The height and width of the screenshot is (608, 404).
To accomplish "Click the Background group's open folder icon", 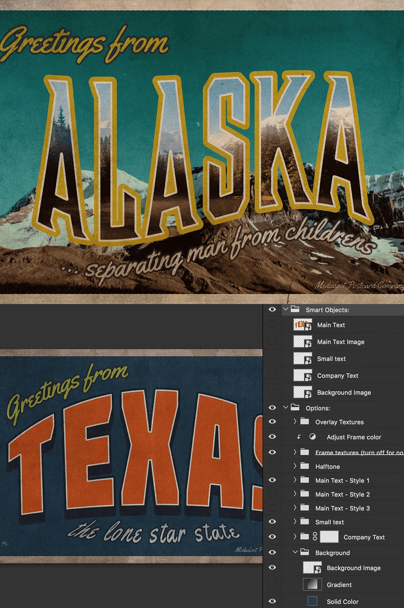I will pos(304,552).
